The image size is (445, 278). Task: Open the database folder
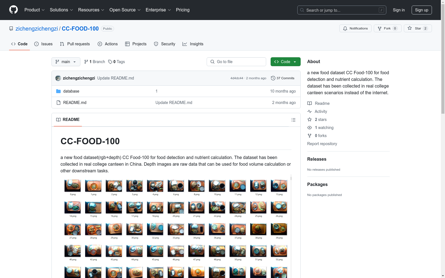tap(71, 91)
